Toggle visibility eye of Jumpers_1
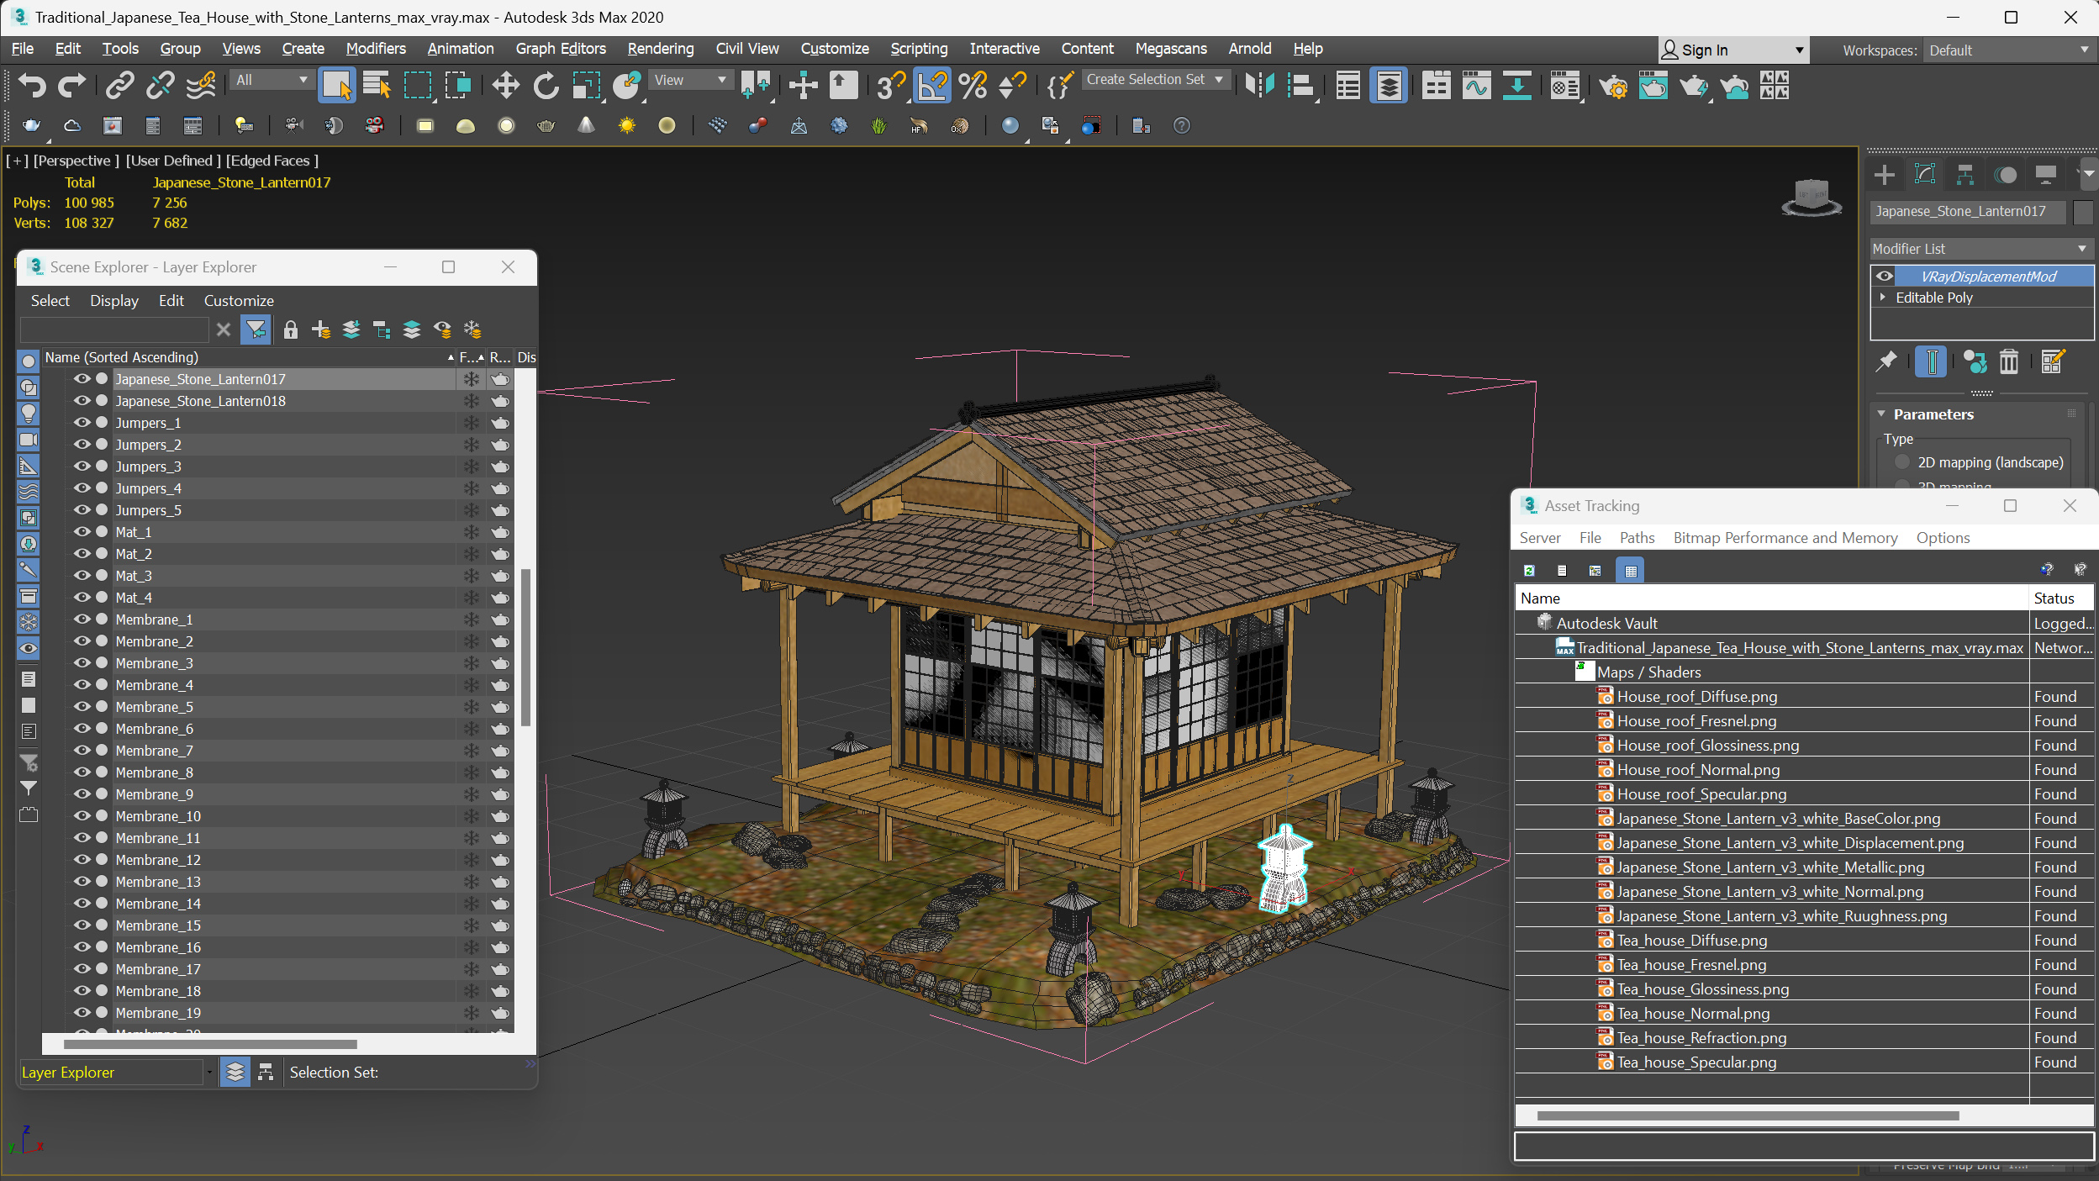The width and height of the screenshot is (2099, 1181). click(x=82, y=423)
